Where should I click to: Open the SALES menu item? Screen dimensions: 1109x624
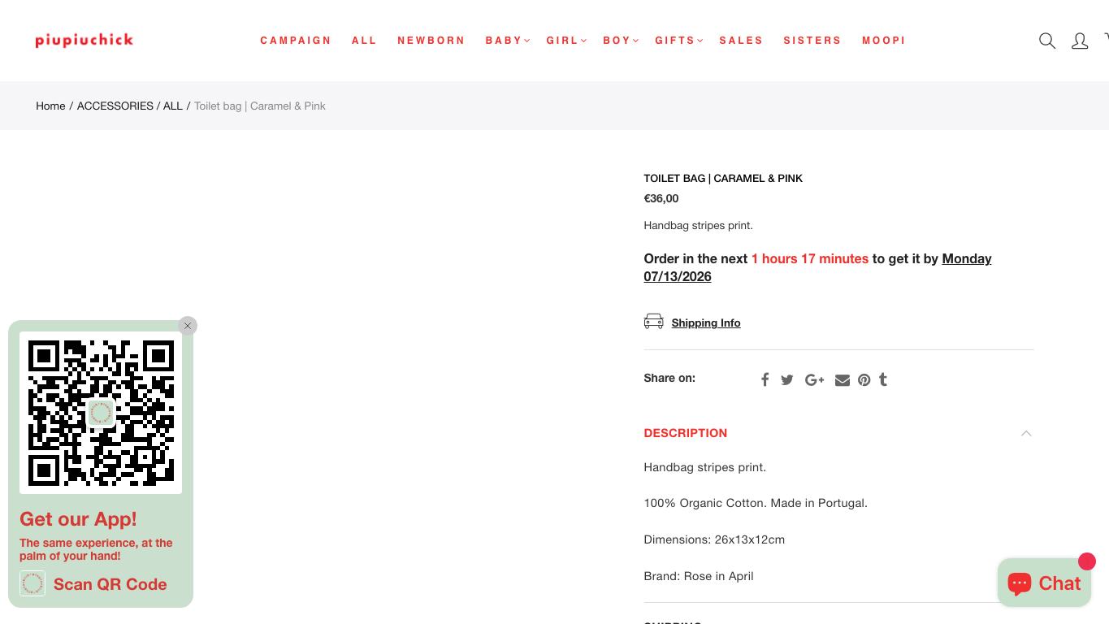tap(742, 41)
